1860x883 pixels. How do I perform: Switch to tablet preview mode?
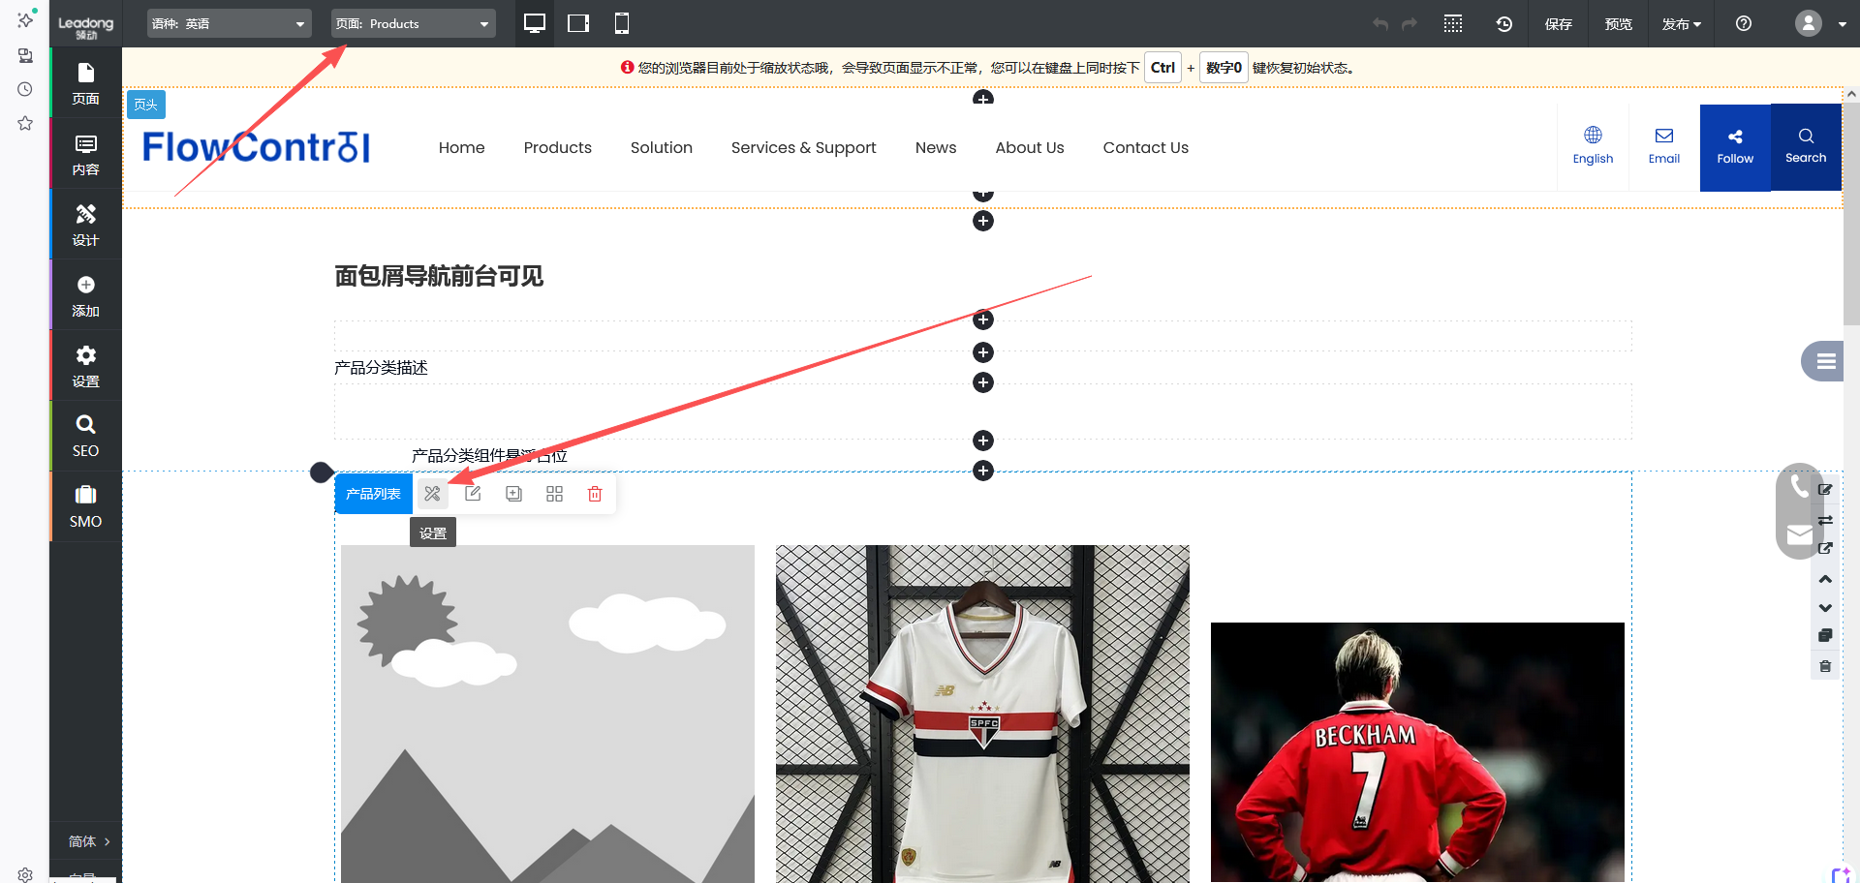pyautogui.click(x=578, y=23)
